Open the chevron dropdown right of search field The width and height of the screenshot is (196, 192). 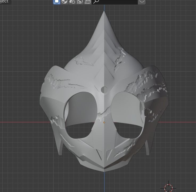[142, 2]
